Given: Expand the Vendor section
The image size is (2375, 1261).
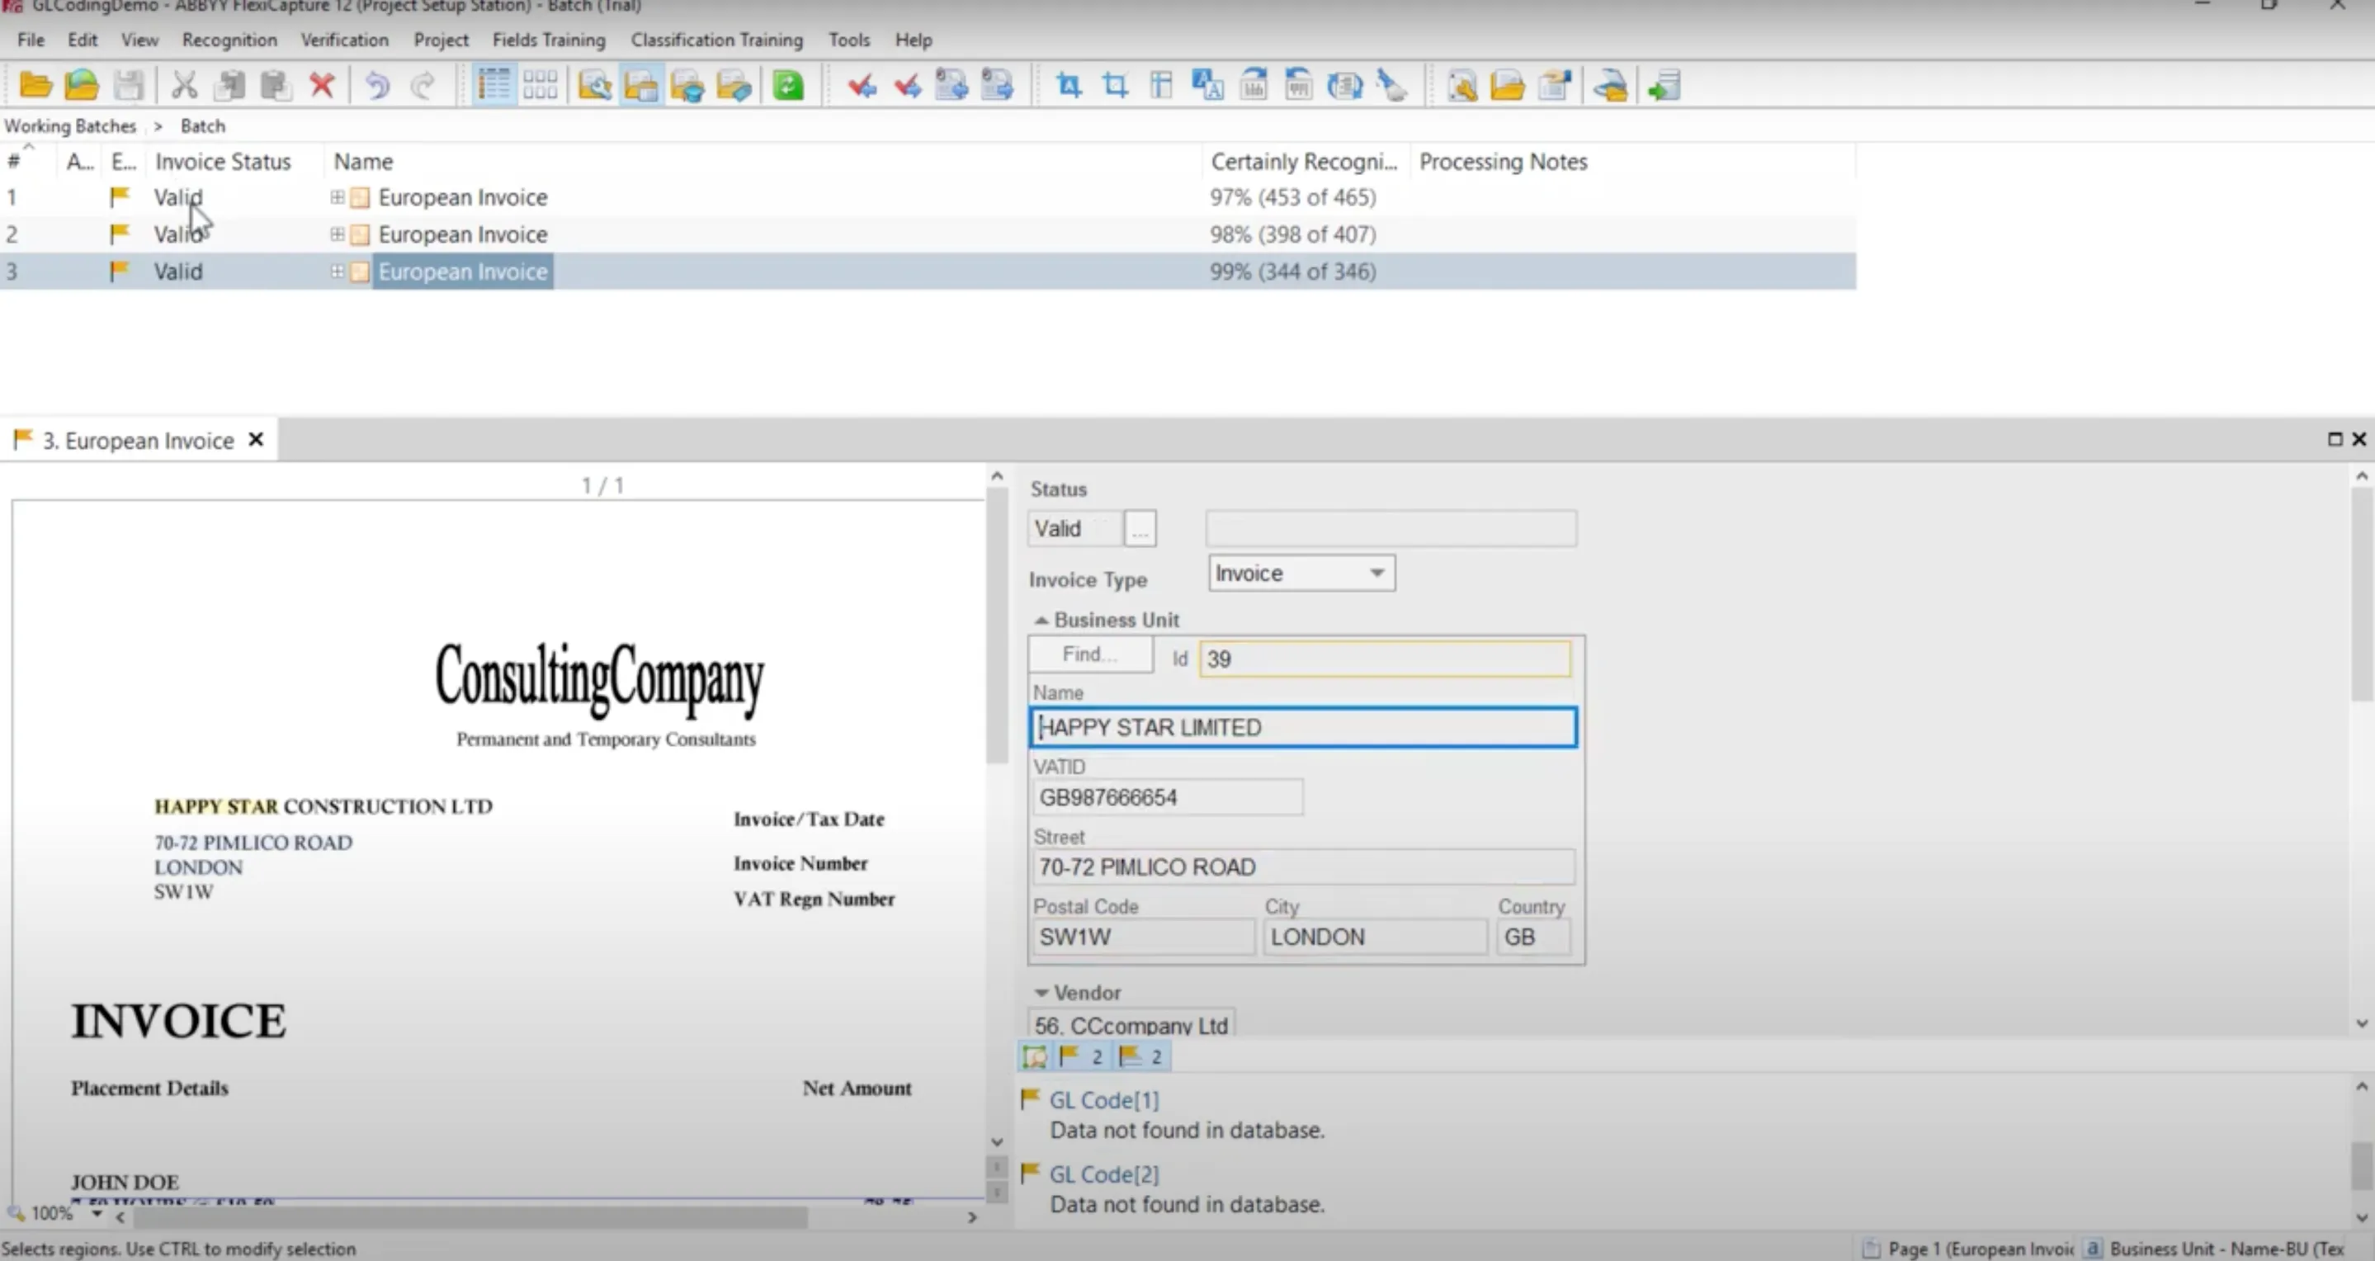Looking at the screenshot, I should (x=1041, y=993).
